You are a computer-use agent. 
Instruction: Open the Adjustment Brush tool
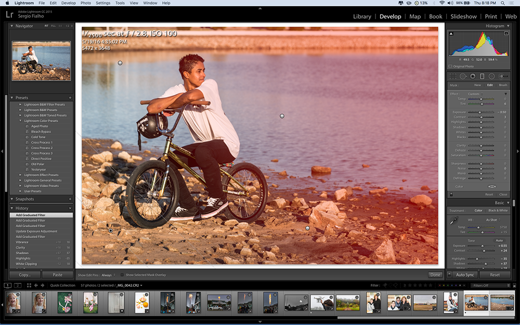click(x=503, y=76)
